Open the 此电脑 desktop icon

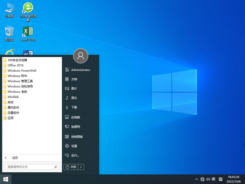[9, 10]
